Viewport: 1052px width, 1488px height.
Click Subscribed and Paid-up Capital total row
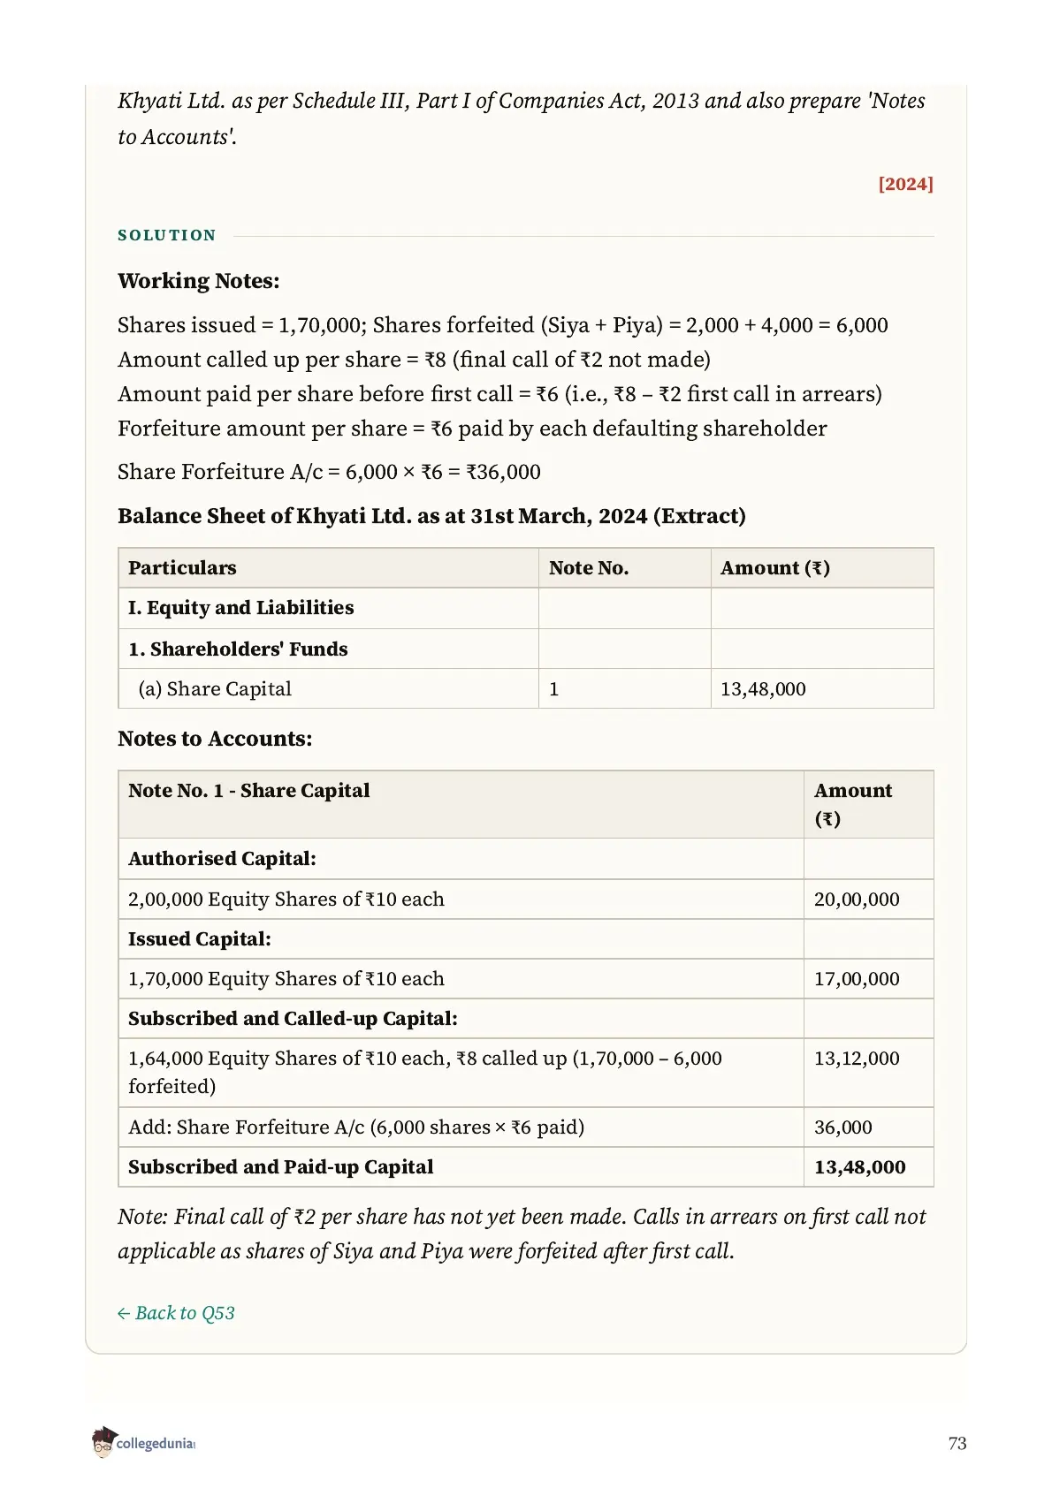(x=526, y=1167)
